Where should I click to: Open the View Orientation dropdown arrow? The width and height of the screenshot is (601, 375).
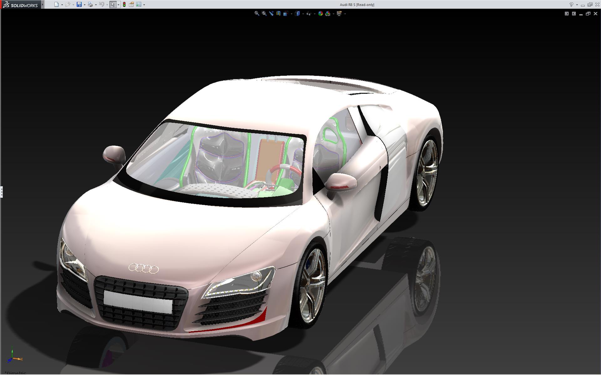click(291, 14)
